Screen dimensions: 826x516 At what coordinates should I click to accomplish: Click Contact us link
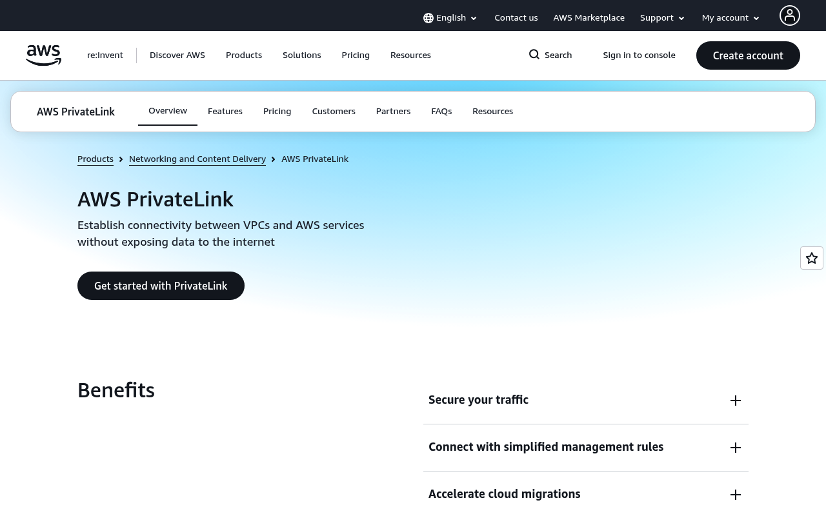click(x=516, y=18)
